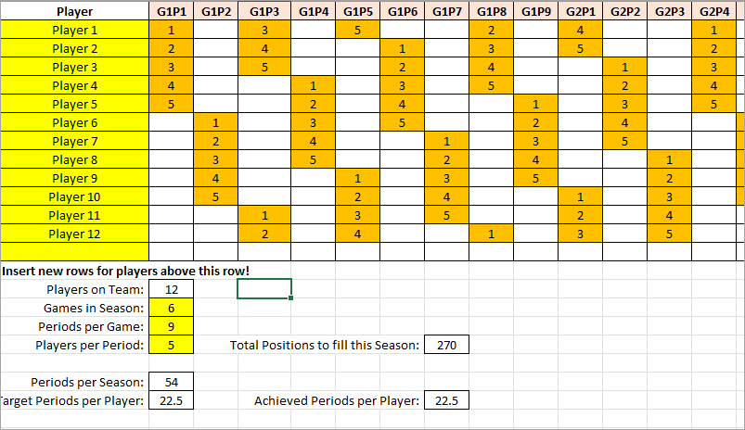Image resolution: width=745 pixels, height=430 pixels.
Task: Select the Player 6 name cell
Action: [74, 122]
